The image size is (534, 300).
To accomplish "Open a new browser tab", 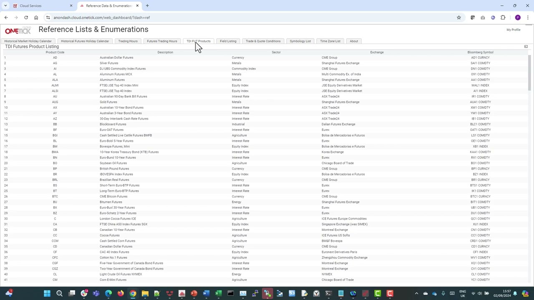I will [147, 6].
